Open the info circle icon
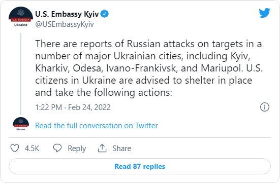This screenshot has width=280, height=184. pos(264,107)
